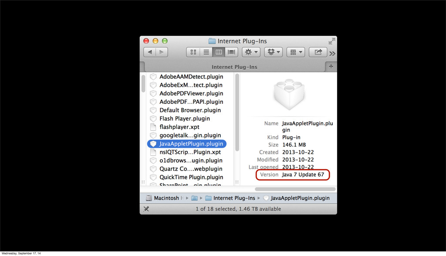This screenshot has height=256, width=446.
Task: Select QuickTime Plugin.plugin file
Action: [191, 177]
